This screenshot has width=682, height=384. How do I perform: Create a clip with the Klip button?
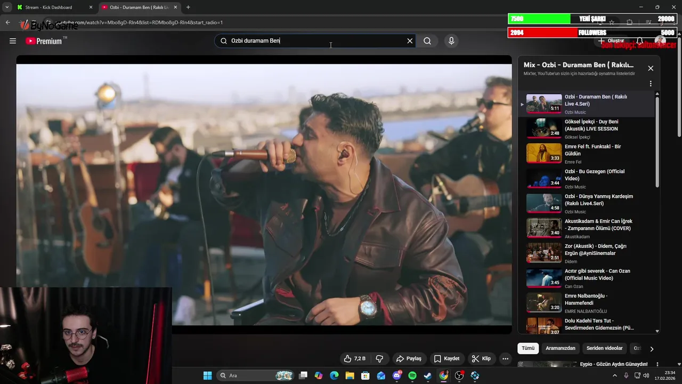[x=481, y=358]
